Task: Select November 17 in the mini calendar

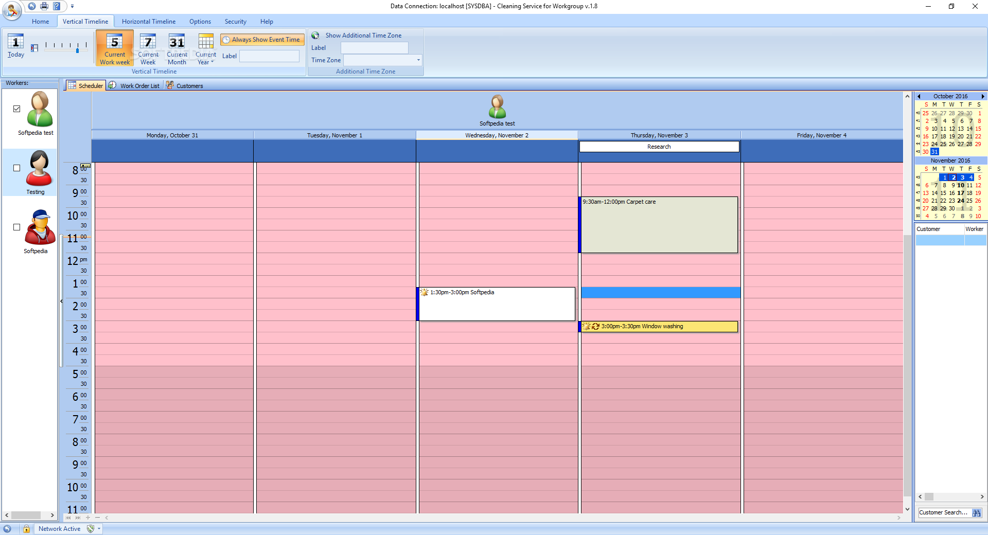Action: (961, 193)
